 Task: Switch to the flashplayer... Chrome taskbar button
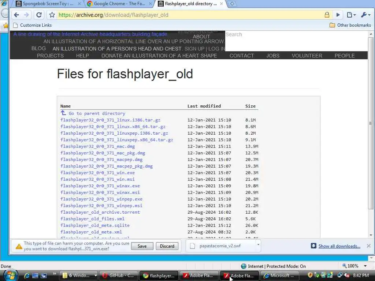(159, 276)
